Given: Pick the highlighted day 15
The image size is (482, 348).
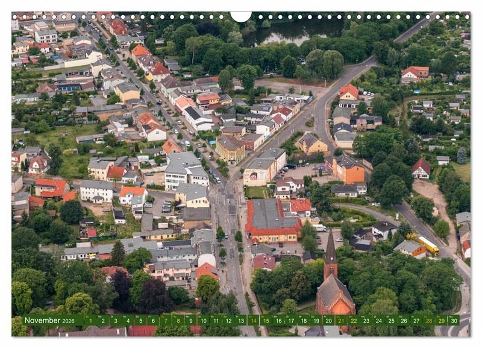Looking at the screenshot, I should click(266, 320).
